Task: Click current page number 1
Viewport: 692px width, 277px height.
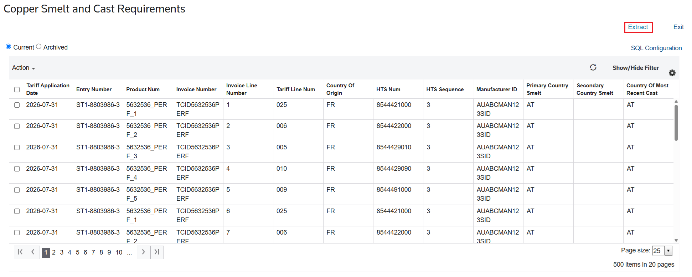Action: tap(46, 252)
